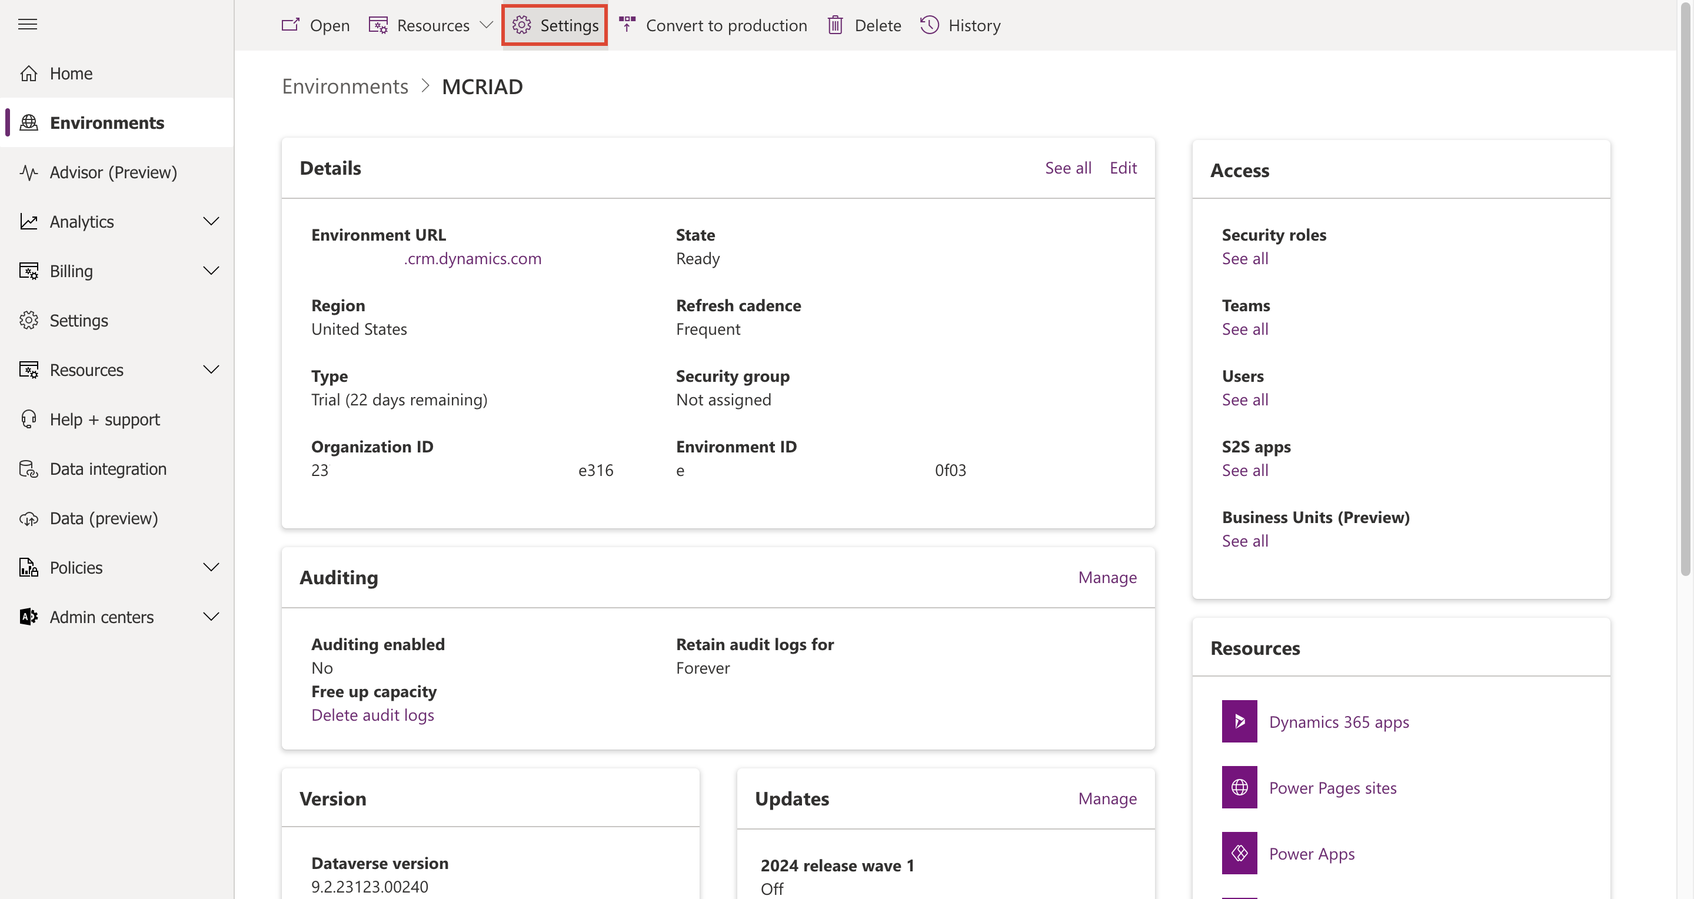Click the Environments globe icon in sidebar
This screenshot has height=899, width=1694.
click(x=28, y=122)
